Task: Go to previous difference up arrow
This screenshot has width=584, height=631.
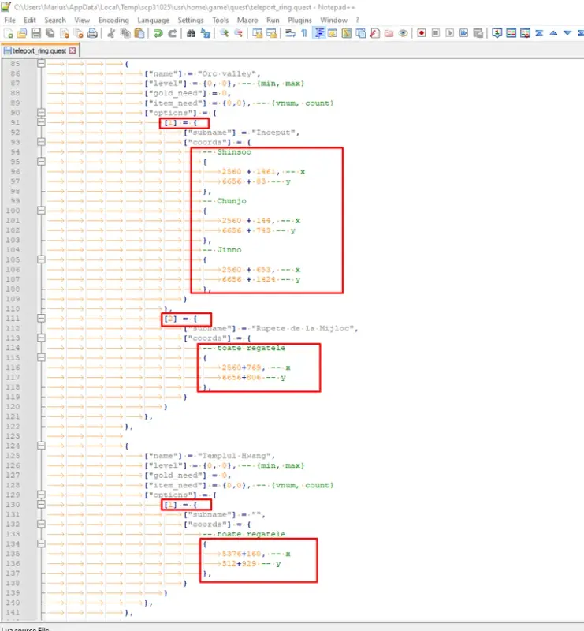Action: coord(553,33)
